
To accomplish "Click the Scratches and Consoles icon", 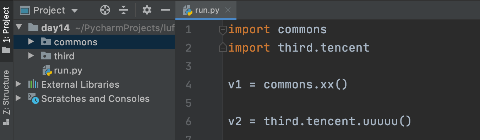I will coord(33,98).
